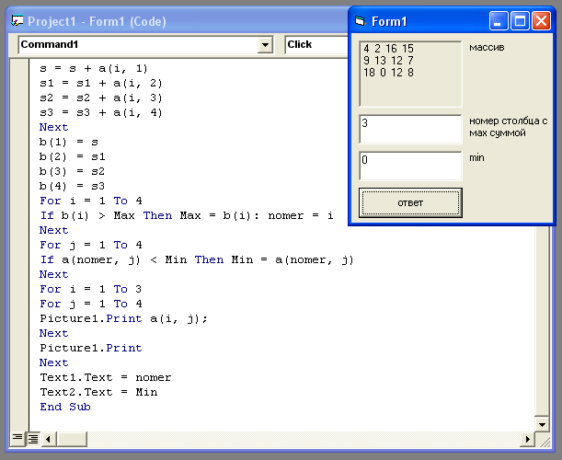562x460 pixels.
Task: Click the line 'Text1.Text = nomer'
Action: (x=106, y=377)
